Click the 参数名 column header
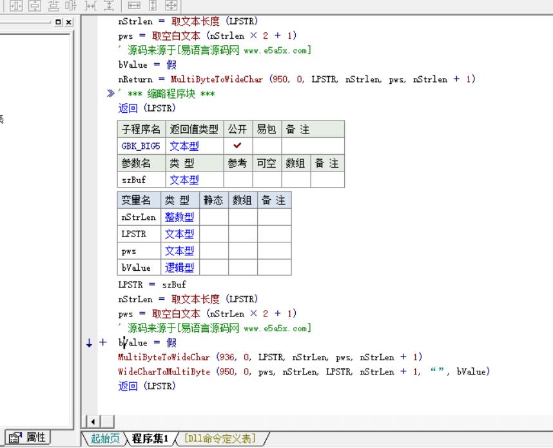Screen dimensions: 553x448 [x=141, y=163]
